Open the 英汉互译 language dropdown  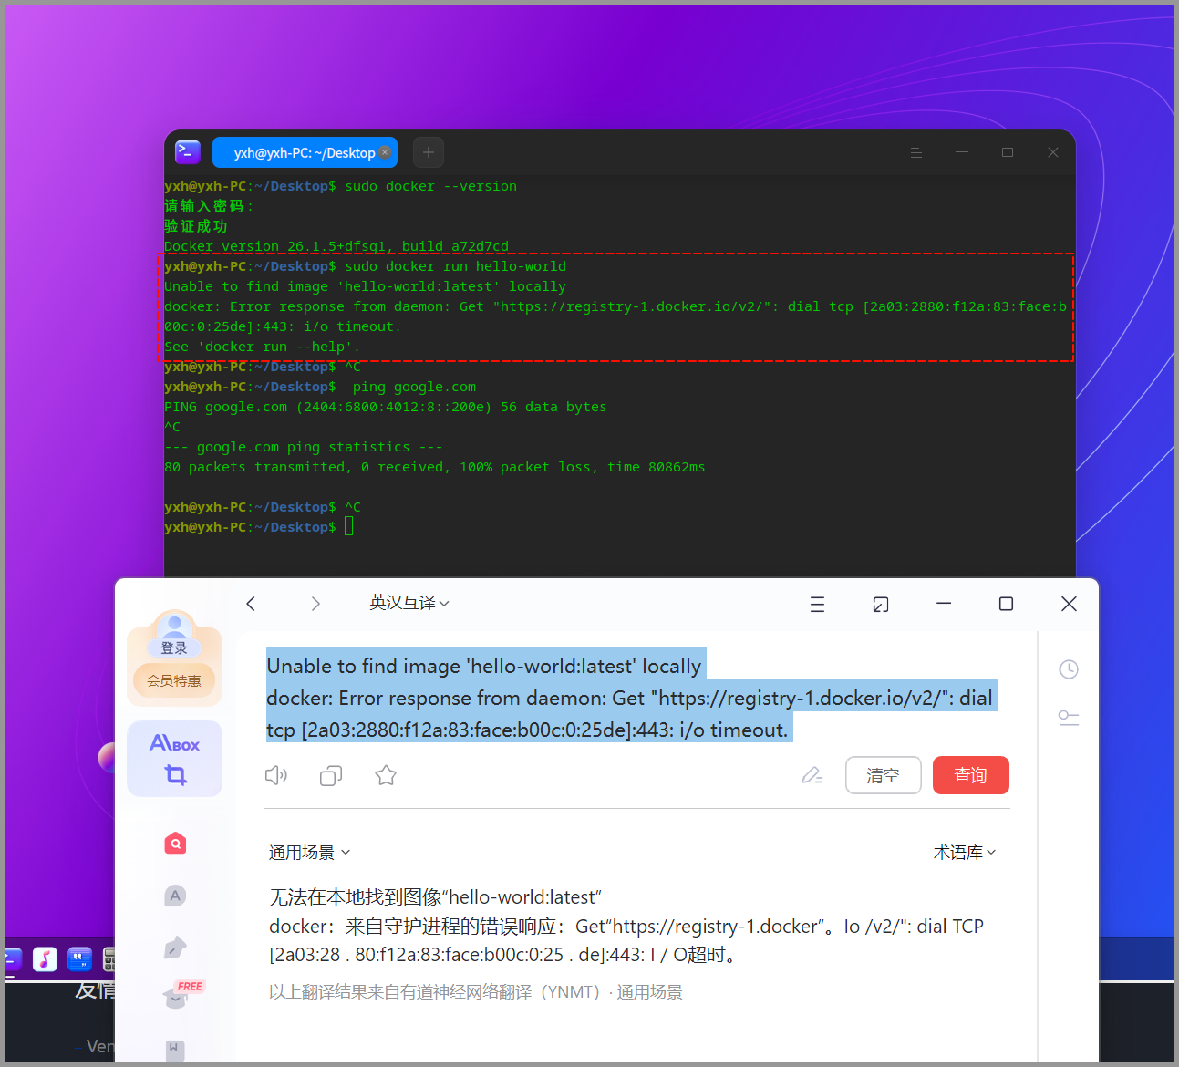pos(409,603)
